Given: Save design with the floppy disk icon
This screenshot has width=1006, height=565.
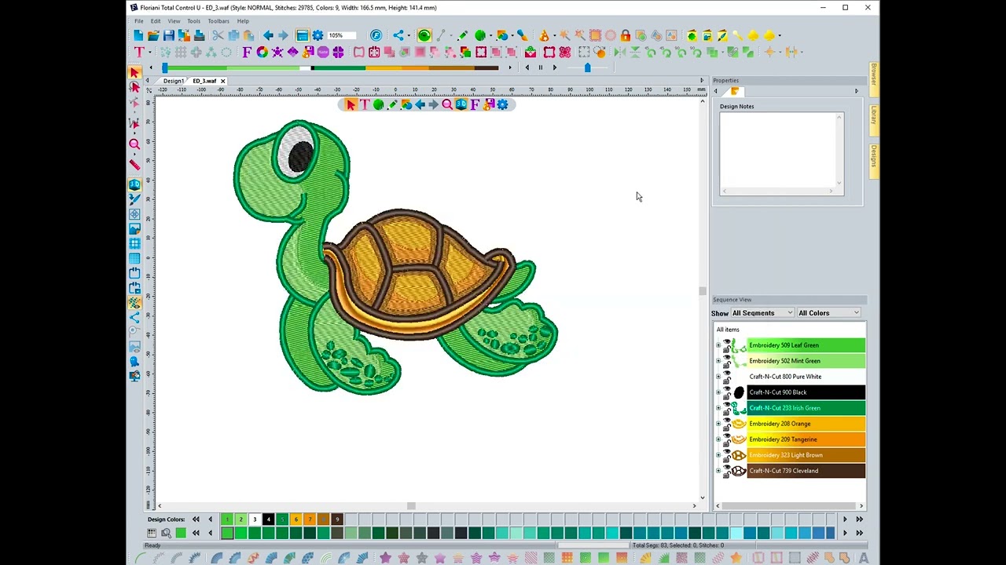Looking at the screenshot, I should point(169,35).
